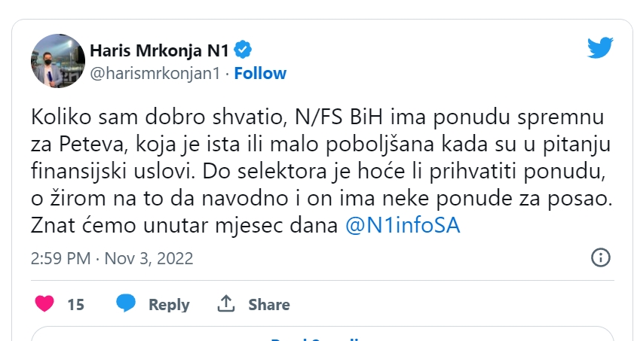Open the tweet info circle icon
Image resolution: width=634 pixels, height=341 pixels.
(x=601, y=257)
